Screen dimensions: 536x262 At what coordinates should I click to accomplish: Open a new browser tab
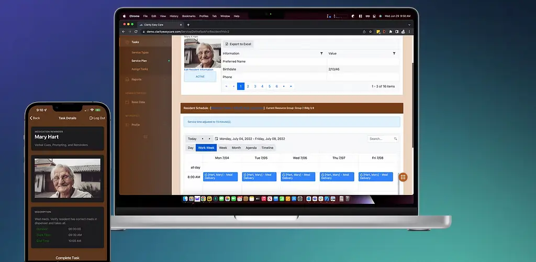click(188, 25)
